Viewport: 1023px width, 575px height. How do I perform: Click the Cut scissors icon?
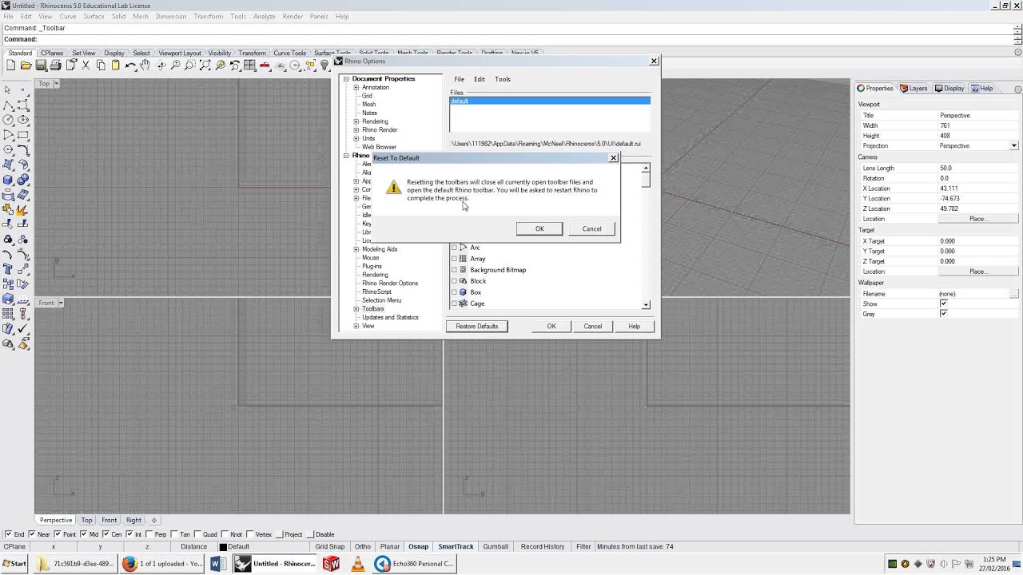86,65
